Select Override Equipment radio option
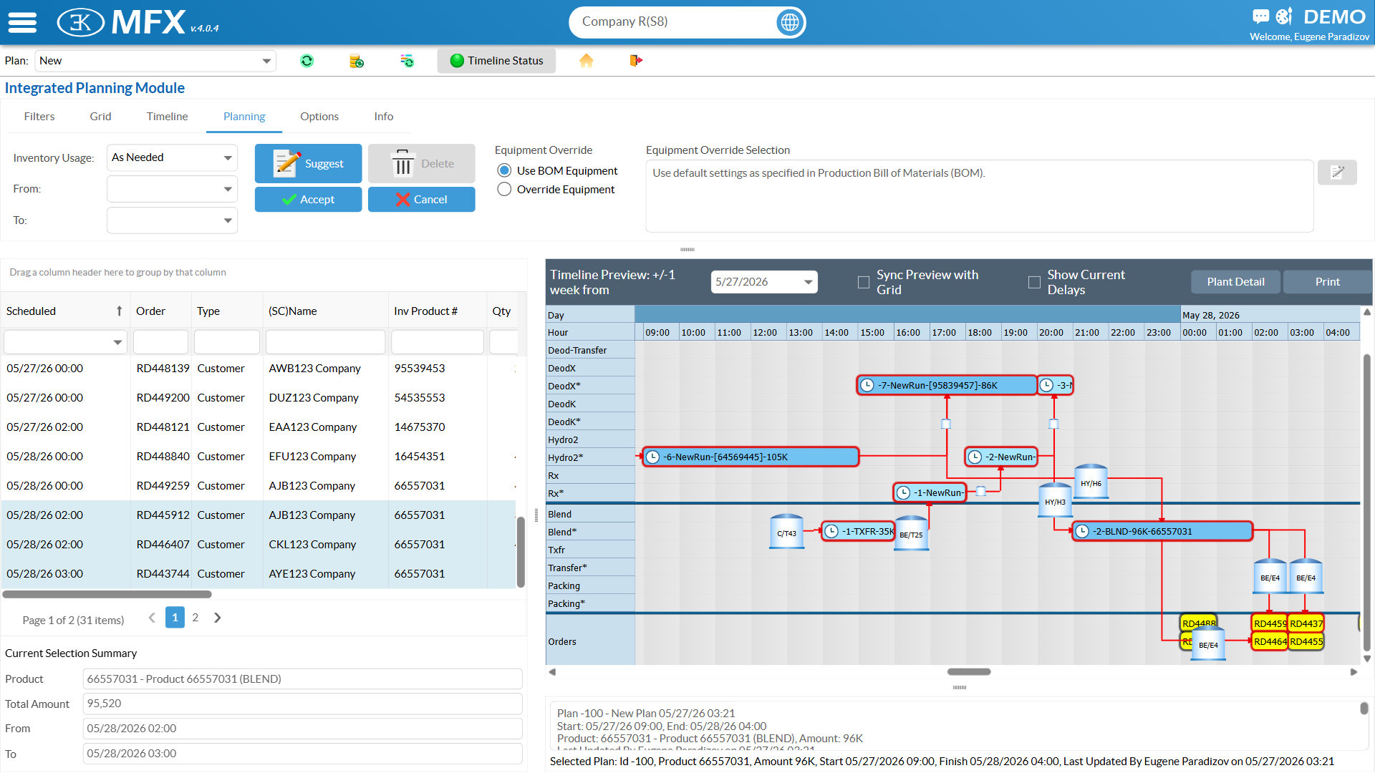This screenshot has height=773, width=1375. [x=504, y=189]
